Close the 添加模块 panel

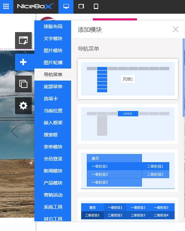point(176,29)
